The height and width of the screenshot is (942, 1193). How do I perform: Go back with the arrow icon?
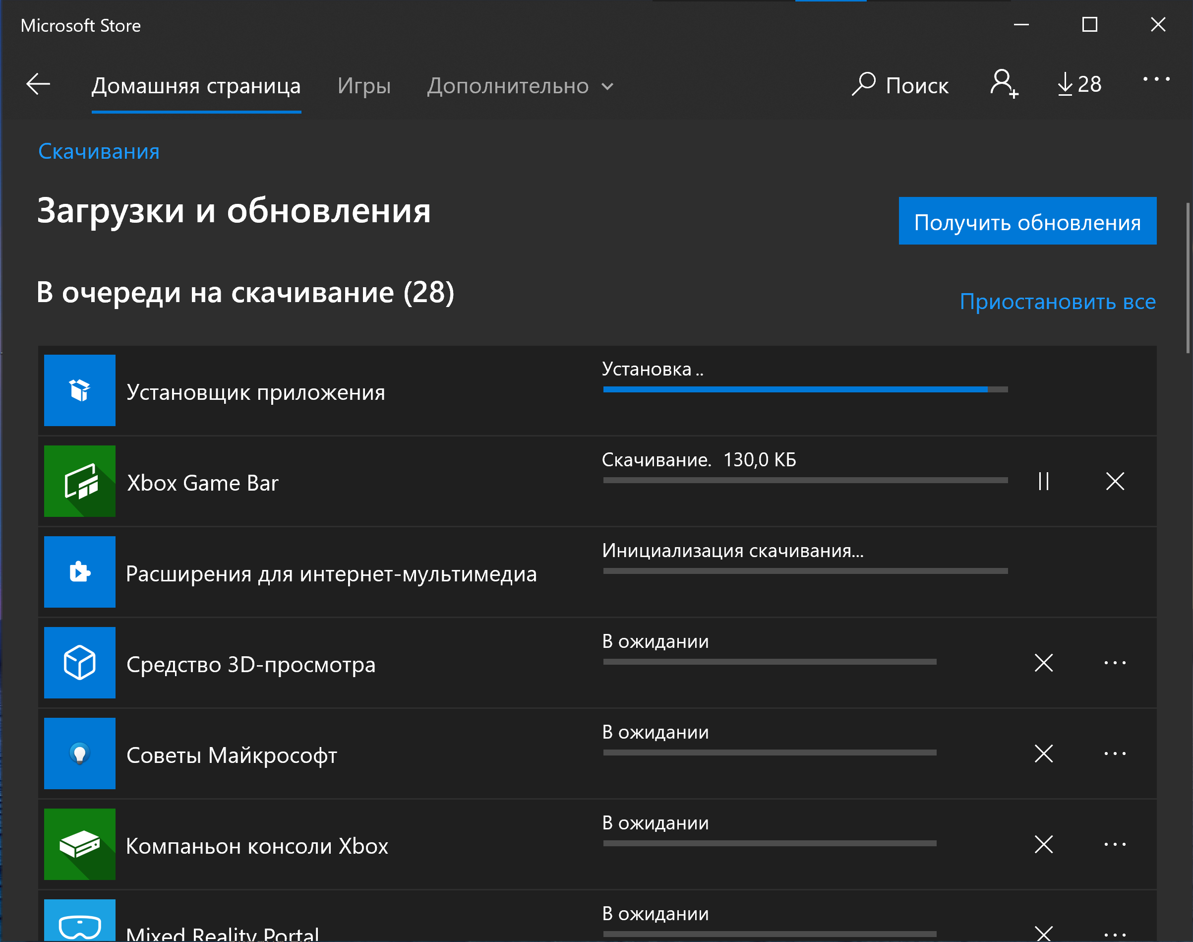[38, 84]
